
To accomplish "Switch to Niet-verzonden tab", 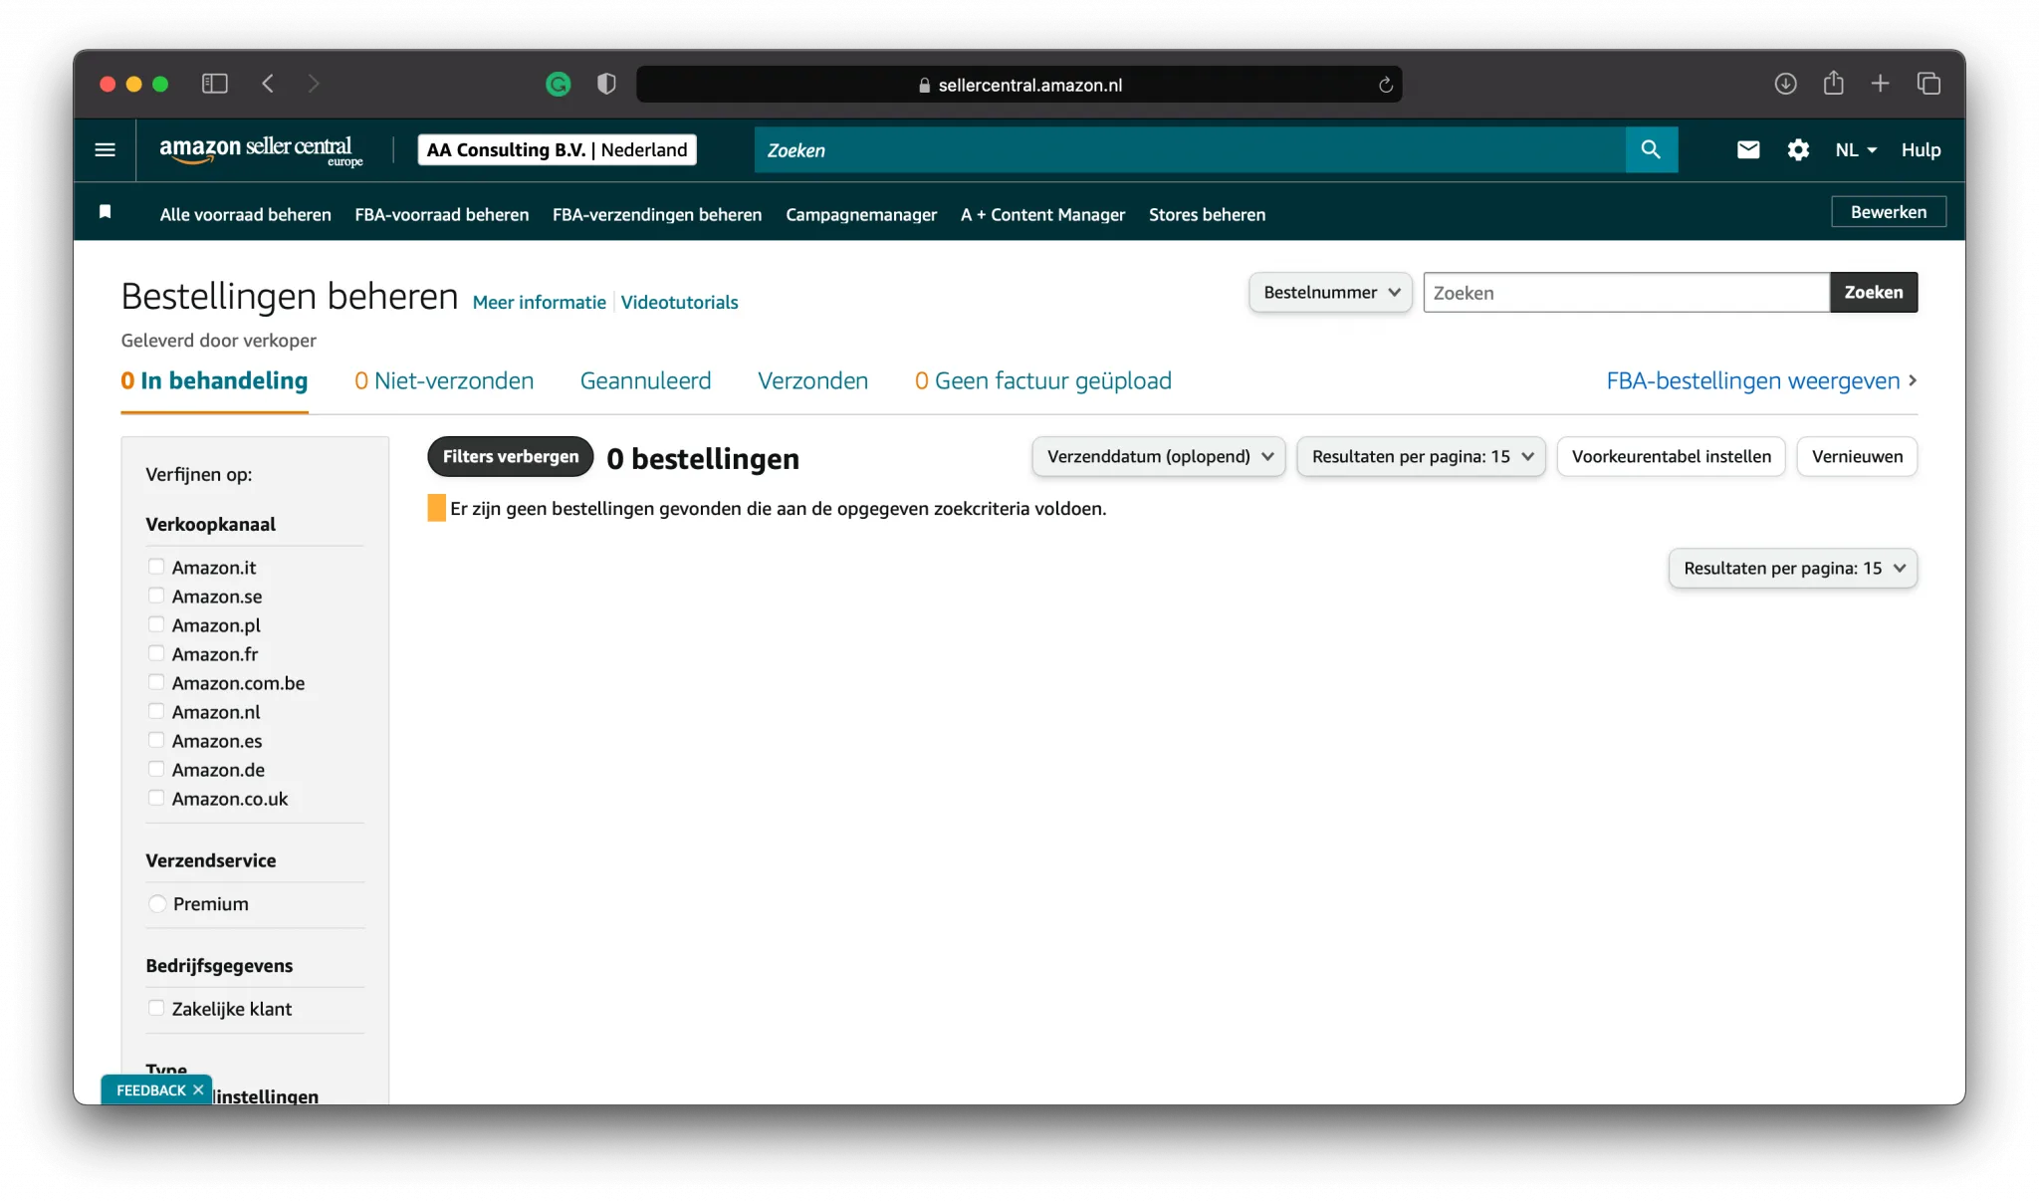I will [x=444, y=380].
